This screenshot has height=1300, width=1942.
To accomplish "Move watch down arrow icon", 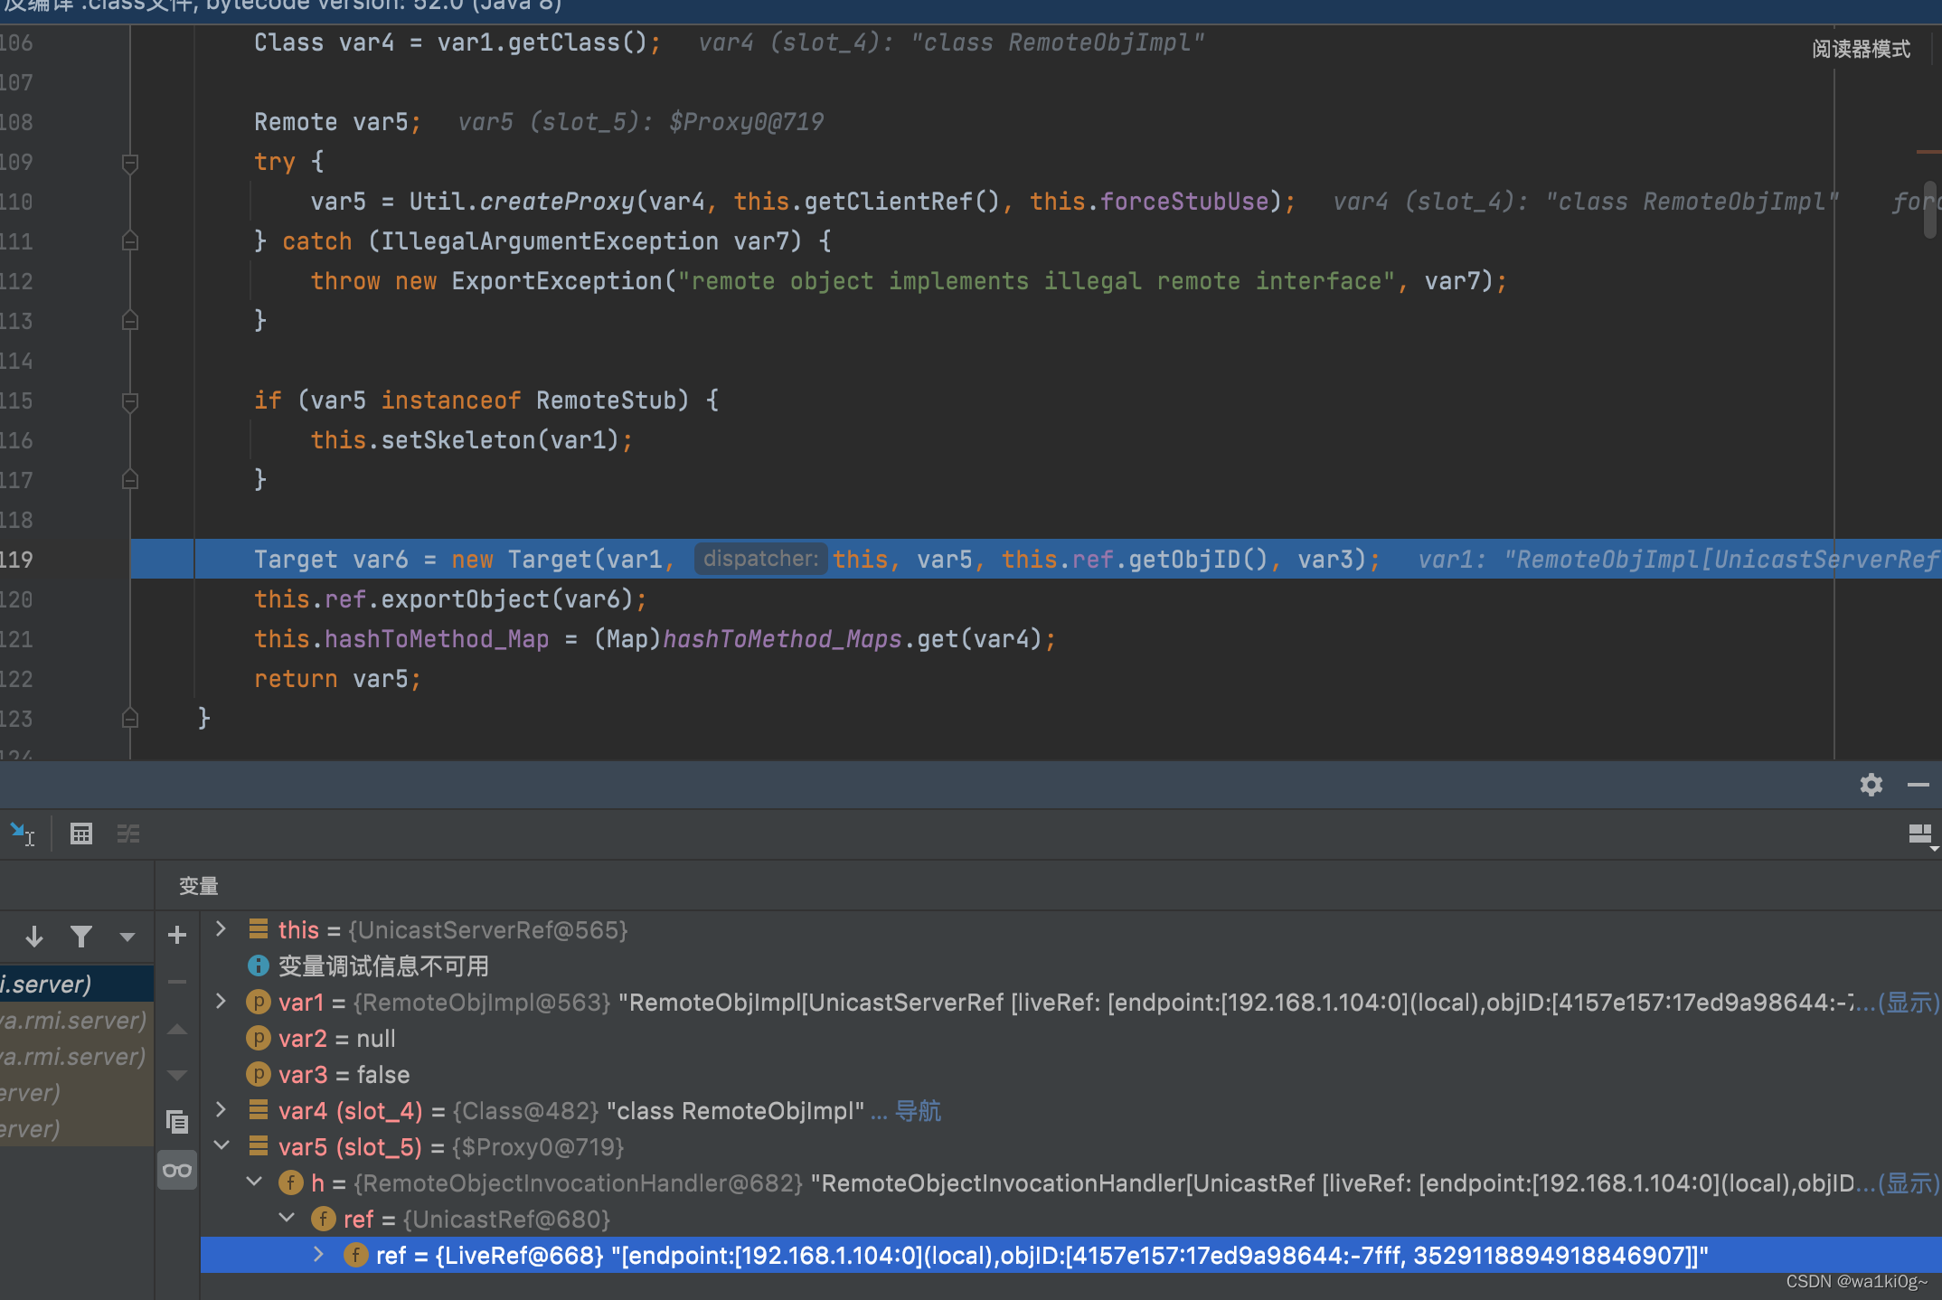I will [x=177, y=1075].
